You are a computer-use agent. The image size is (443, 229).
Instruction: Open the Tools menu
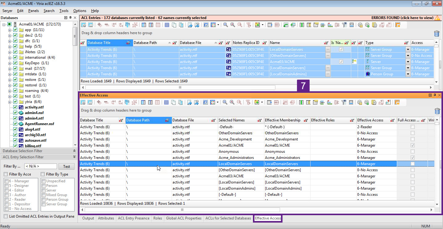click(64, 10)
